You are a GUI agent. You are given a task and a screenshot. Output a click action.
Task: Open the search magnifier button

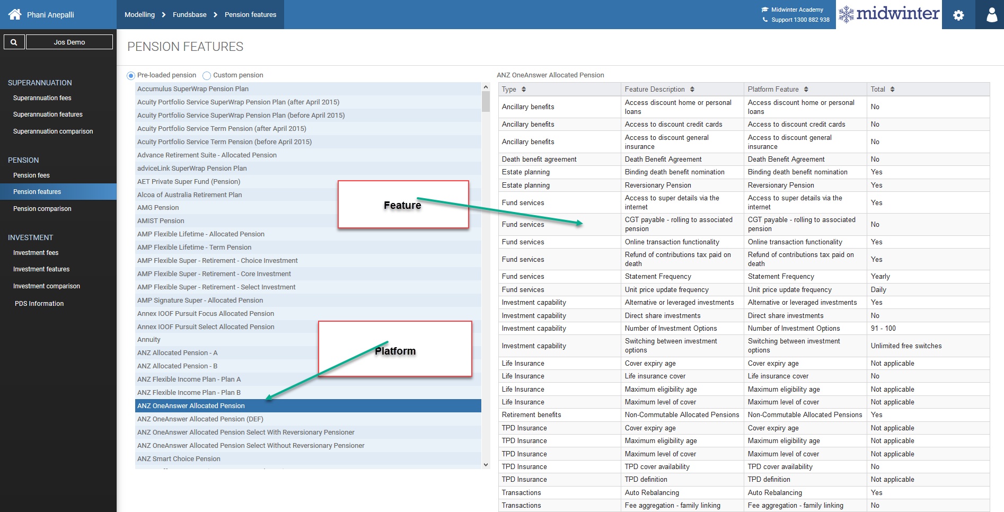pyautogui.click(x=14, y=42)
